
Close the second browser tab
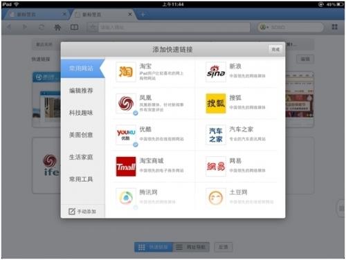130,15
